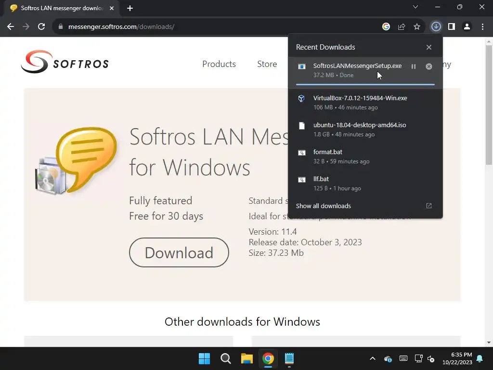This screenshot has height=370, width=493.
Task: Click the large Download button
Action: point(179,252)
